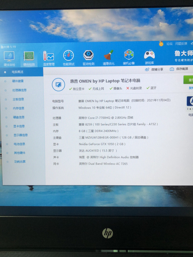Click 微博分享 share button
Screen dimensions: 193x257
(154, 70)
